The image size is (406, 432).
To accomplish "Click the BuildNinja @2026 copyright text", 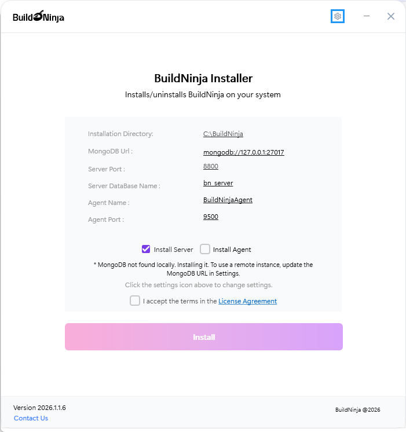I will click(357, 410).
